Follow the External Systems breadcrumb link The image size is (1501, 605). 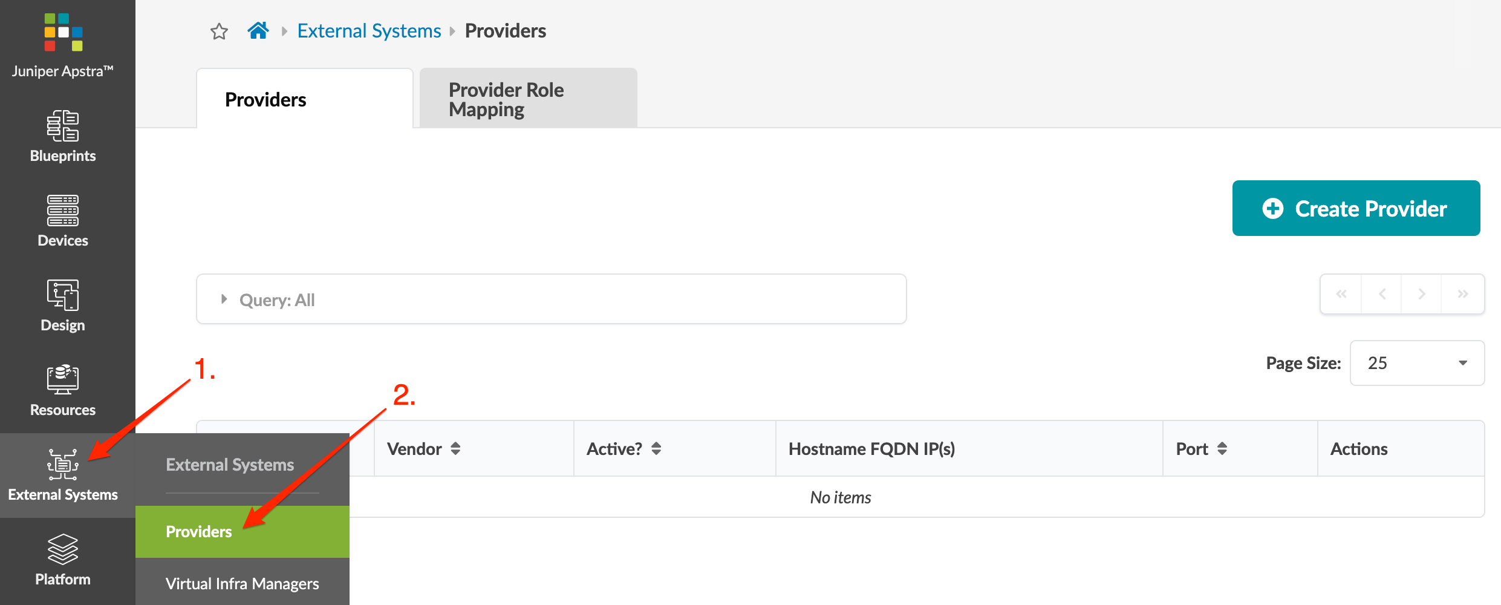[x=369, y=31]
